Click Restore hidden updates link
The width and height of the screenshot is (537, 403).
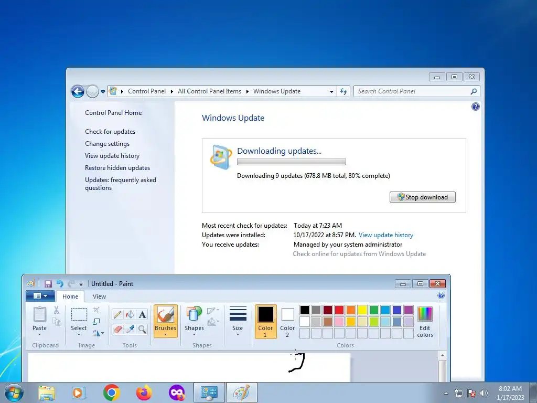117,168
